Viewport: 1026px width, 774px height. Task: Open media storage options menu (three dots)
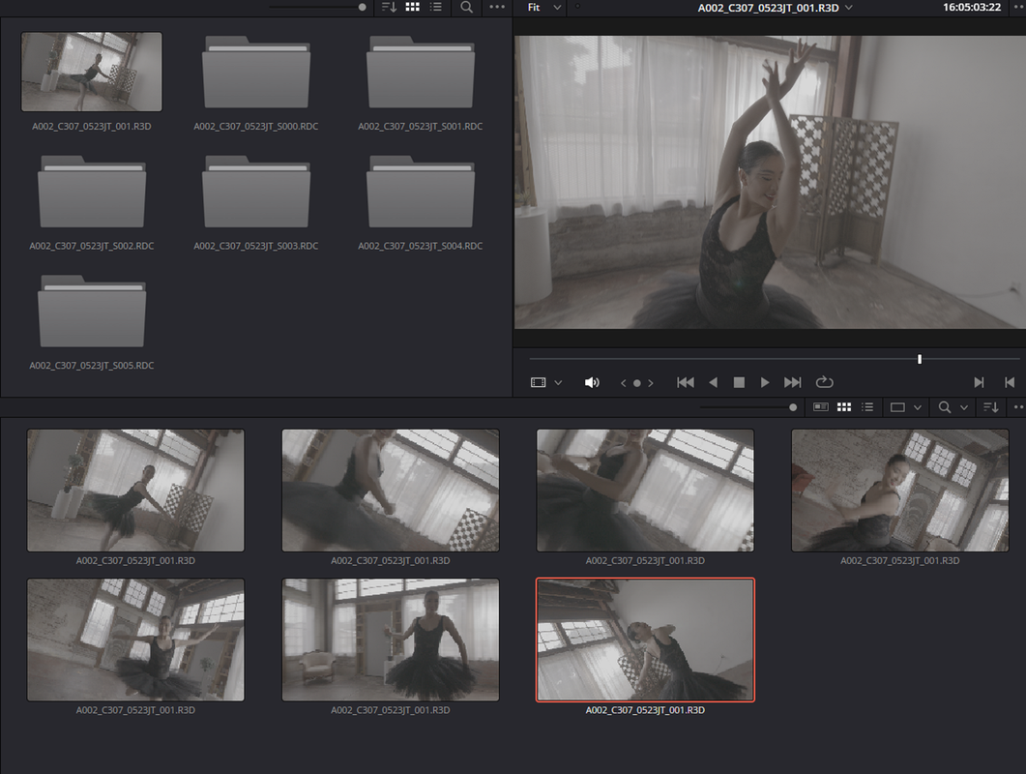[x=497, y=7]
